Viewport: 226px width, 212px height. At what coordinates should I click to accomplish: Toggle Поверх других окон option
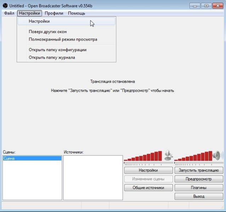(x=47, y=32)
